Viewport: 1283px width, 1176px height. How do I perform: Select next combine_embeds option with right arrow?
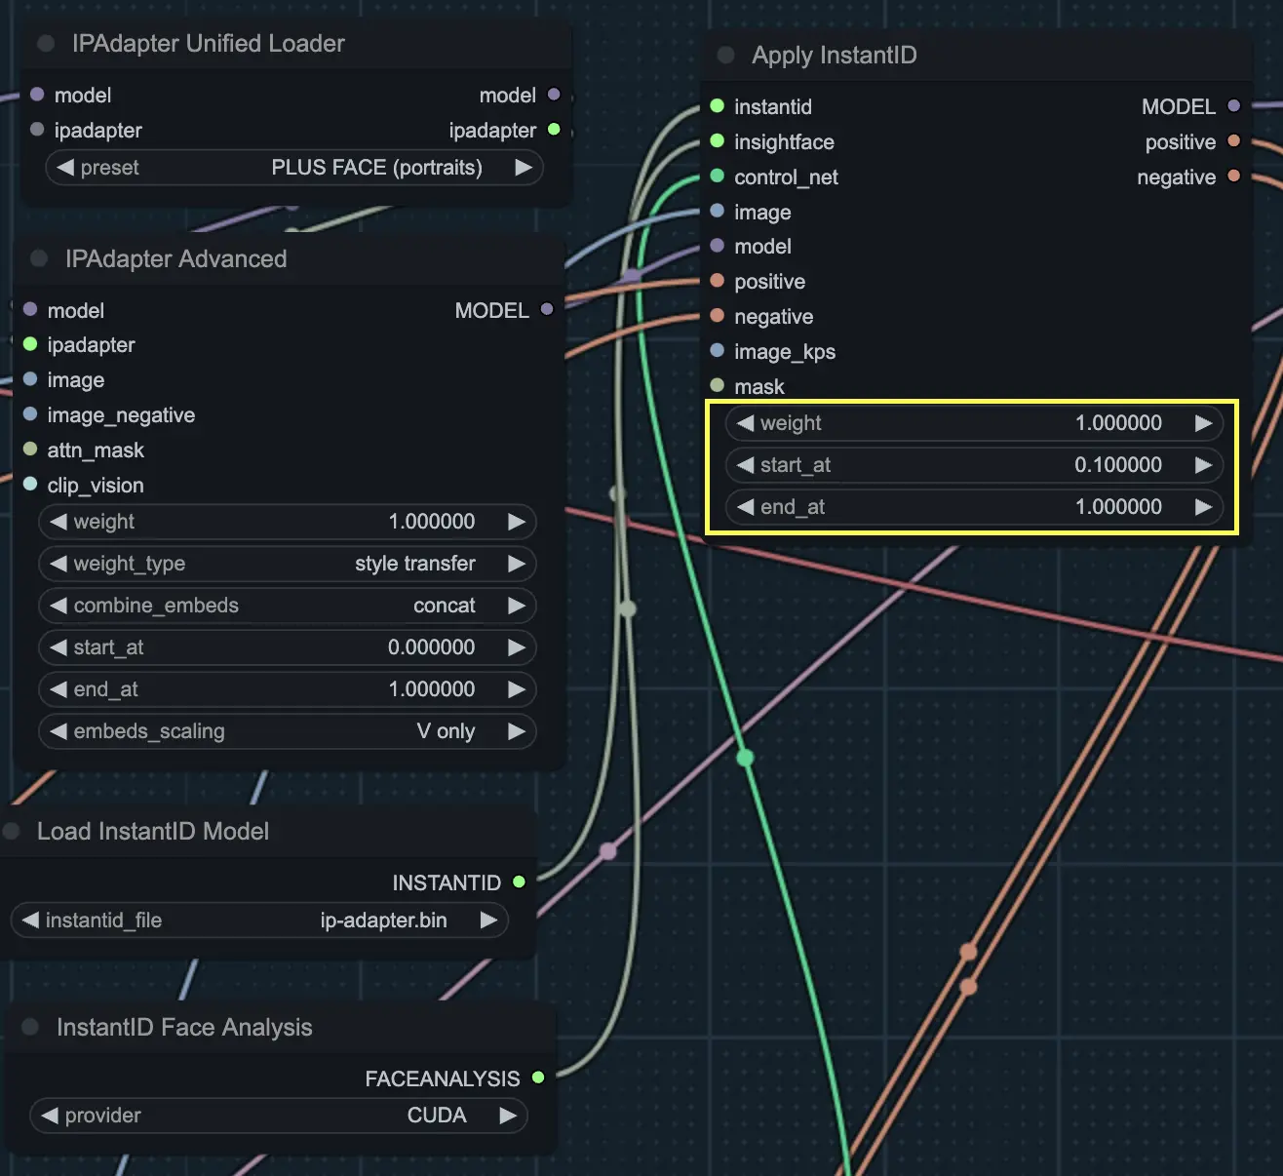point(517,606)
